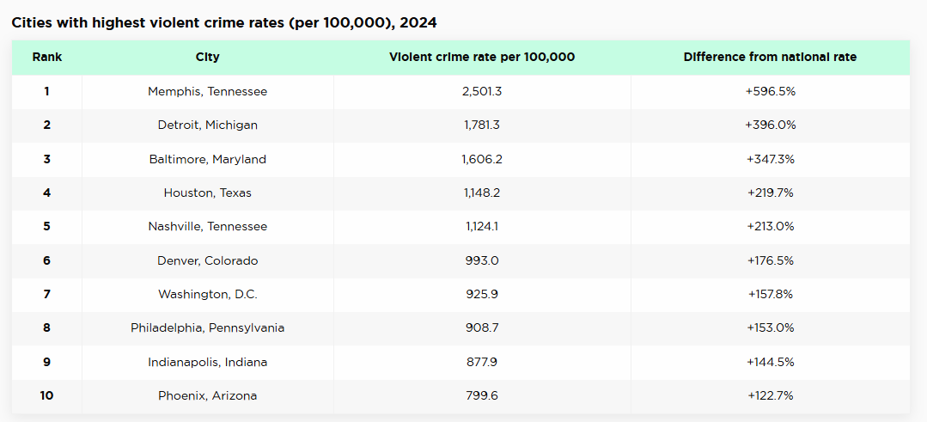The image size is (927, 422).
Task: Select the Memphis, Tennessee cell
Action: point(207,91)
